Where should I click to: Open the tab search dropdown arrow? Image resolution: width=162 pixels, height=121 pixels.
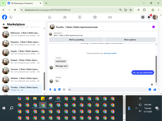[3, 3]
